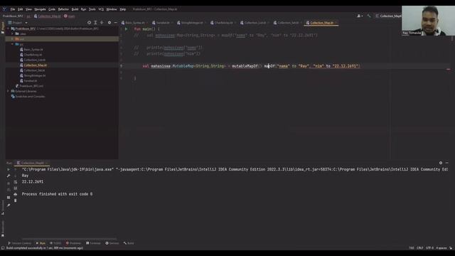Open the Navigate menu
The width and height of the screenshot is (455, 256).
(40, 9)
